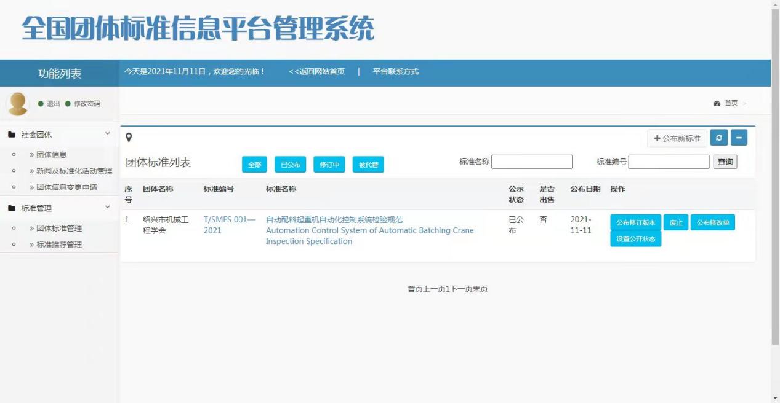Show 全部 standards in list
Viewport: 780px width, 403px height.
coord(255,165)
